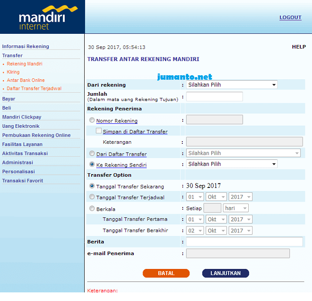Click the Setiap interval number field
The image size is (312, 301).
pos(213,208)
